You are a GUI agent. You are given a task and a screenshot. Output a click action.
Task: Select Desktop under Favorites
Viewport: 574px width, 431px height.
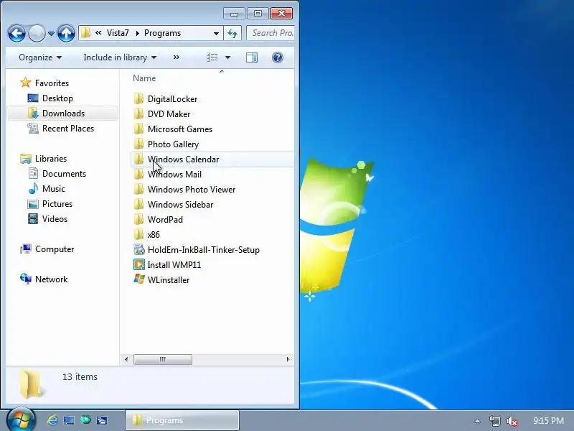coord(57,98)
